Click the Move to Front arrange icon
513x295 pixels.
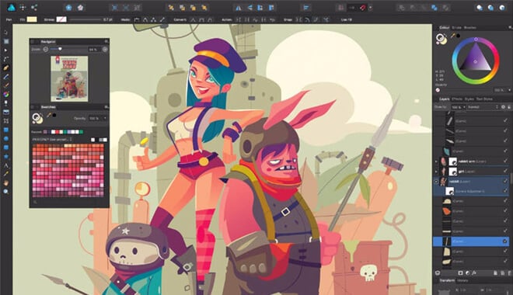204,8
